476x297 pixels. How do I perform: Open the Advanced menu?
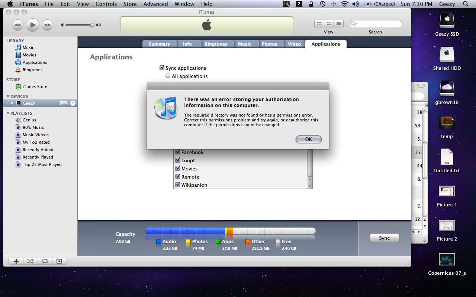click(155, 4)
